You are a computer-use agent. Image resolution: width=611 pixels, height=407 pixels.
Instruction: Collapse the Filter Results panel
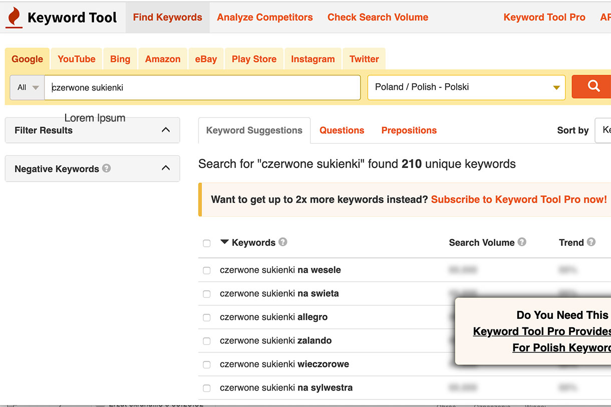click(x=166, y=130)
